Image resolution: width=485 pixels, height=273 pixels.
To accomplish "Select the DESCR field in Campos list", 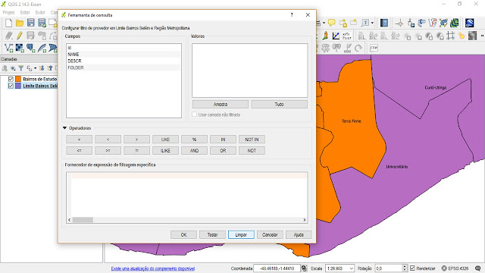I will 124,61.
